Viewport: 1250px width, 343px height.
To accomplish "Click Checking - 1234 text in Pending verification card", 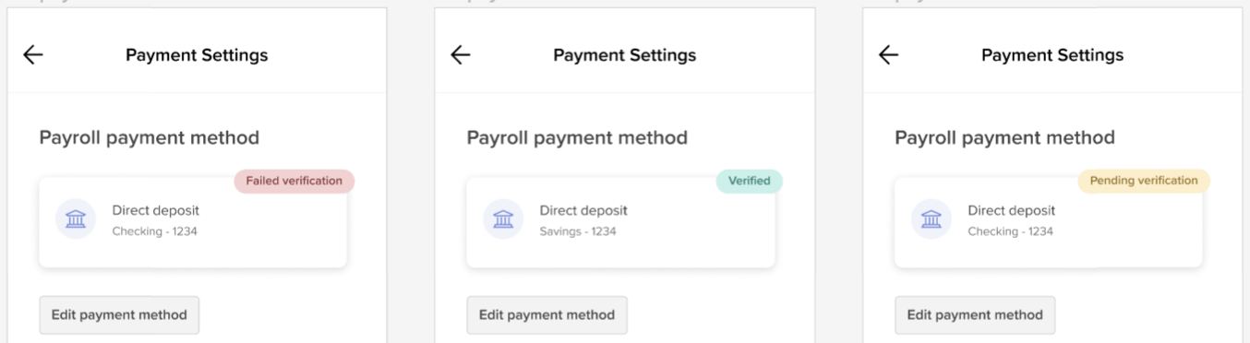I will (x=1010, y=231).
